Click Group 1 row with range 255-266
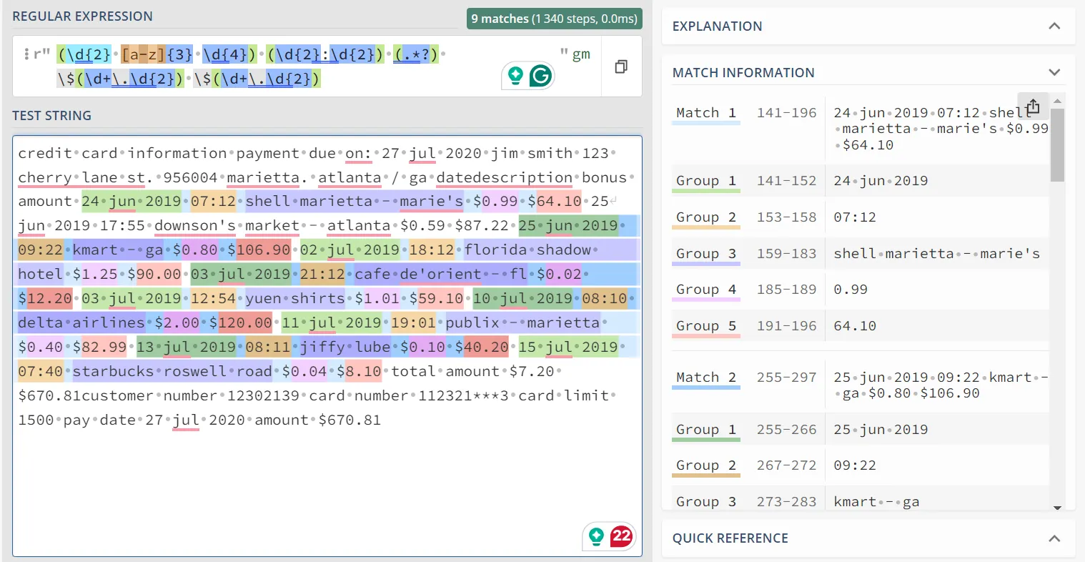The height and width of the screenshot is (562, 1085). [860, 430]
